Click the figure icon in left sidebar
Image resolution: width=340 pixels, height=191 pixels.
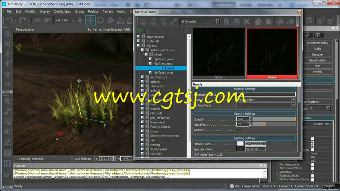pyautogui.click(x=7, y=53)
